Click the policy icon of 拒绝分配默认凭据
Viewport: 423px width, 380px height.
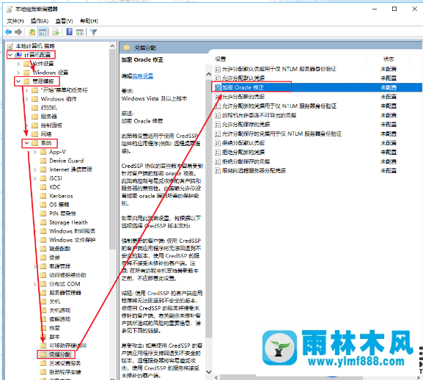(x=218, y=143)
